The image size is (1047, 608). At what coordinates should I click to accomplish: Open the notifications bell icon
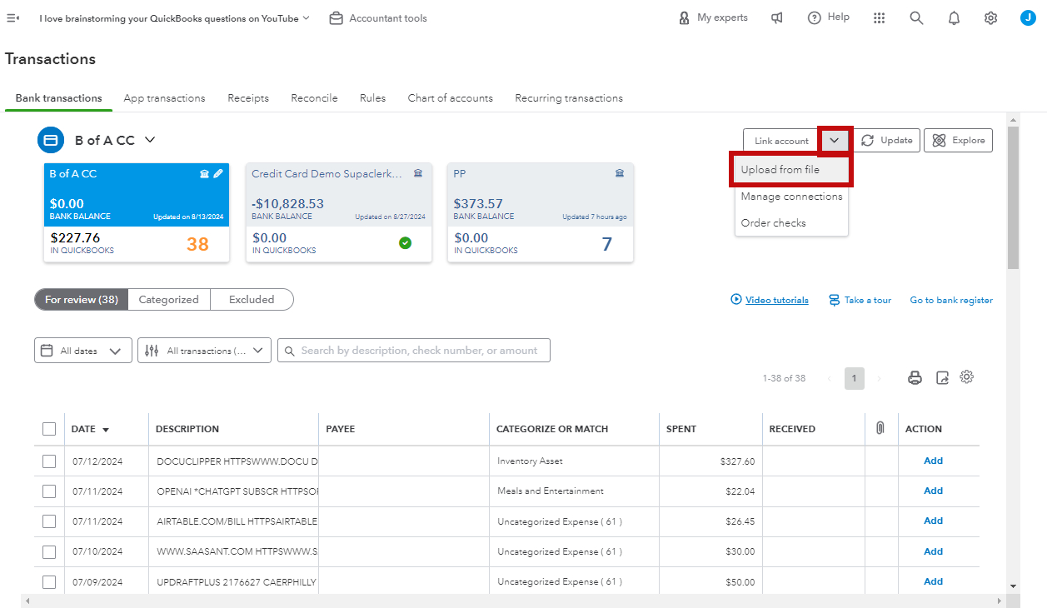click(954, 18)
